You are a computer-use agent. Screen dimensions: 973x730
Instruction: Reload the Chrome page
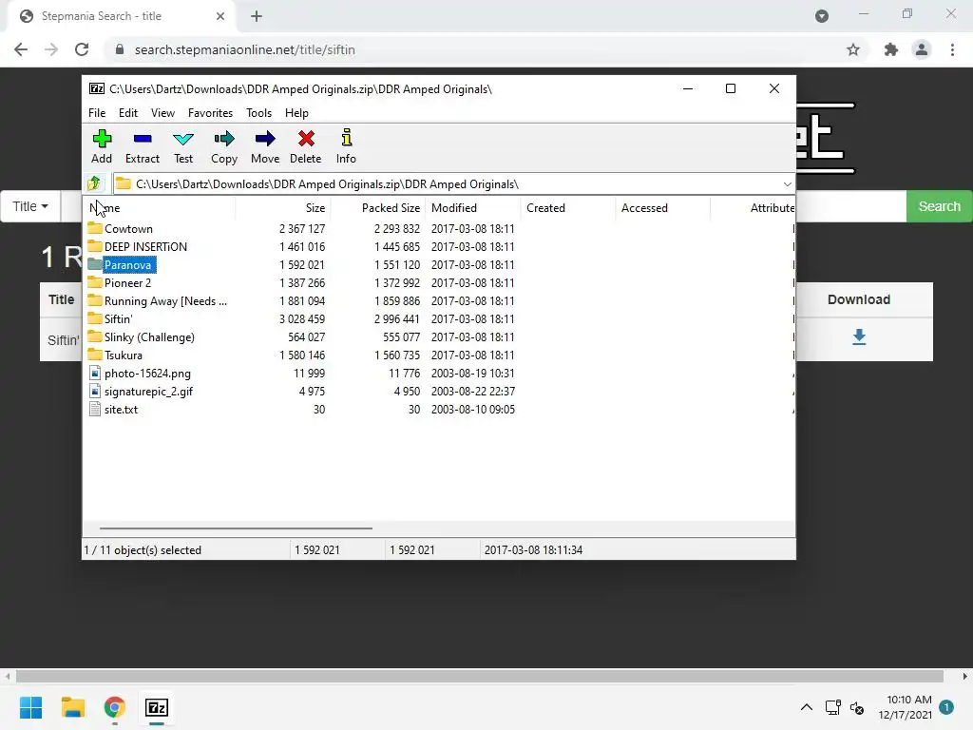82,49
